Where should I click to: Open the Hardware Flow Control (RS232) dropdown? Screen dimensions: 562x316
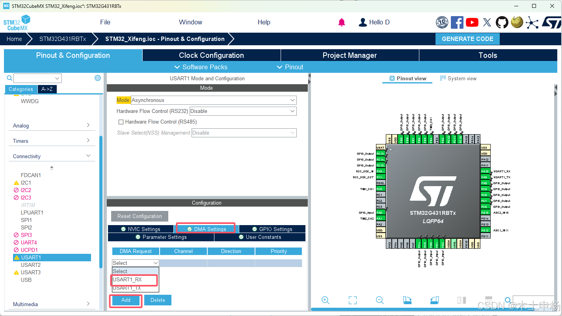[243, 111]
